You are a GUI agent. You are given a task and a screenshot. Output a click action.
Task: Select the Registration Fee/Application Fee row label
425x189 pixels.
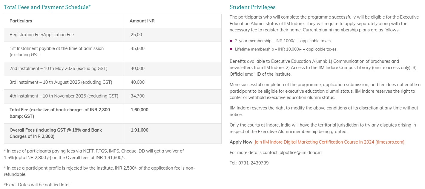(x=42, y=35)
